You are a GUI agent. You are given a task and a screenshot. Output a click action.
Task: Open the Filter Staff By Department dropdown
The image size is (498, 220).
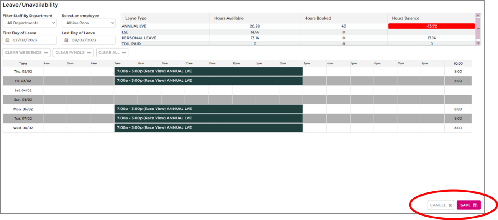[x=29, y=23]
